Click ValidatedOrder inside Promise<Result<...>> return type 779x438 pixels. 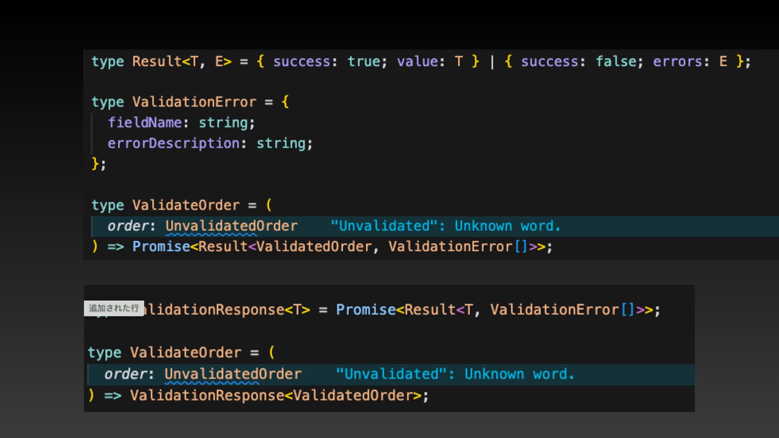(x=314, y=247)
